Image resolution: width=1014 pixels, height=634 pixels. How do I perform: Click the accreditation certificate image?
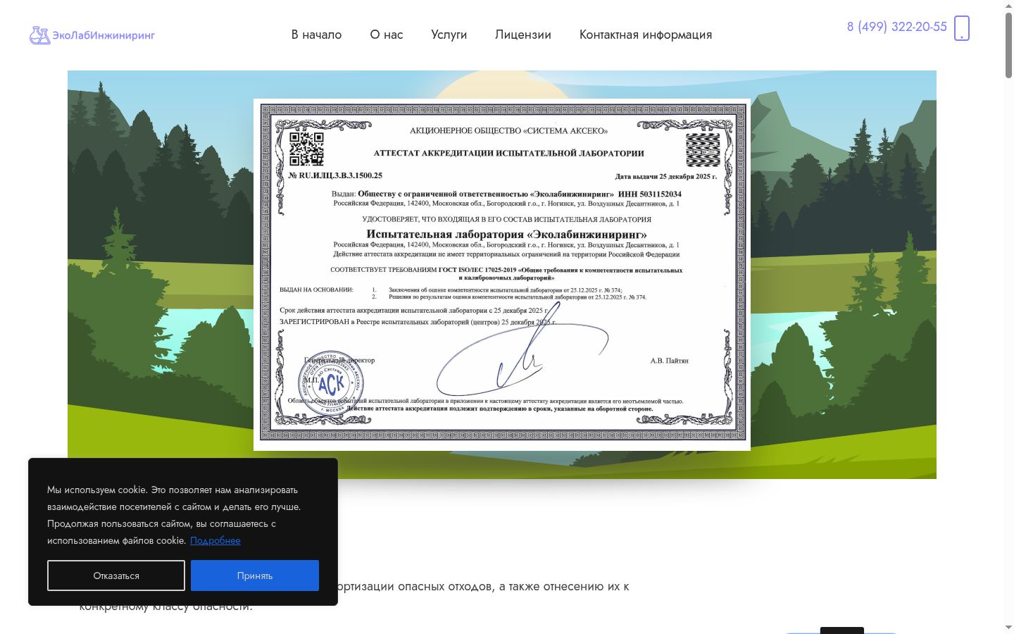pos(502,274)
